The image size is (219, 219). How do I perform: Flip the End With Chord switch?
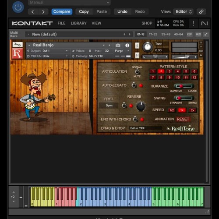point(135,119)
